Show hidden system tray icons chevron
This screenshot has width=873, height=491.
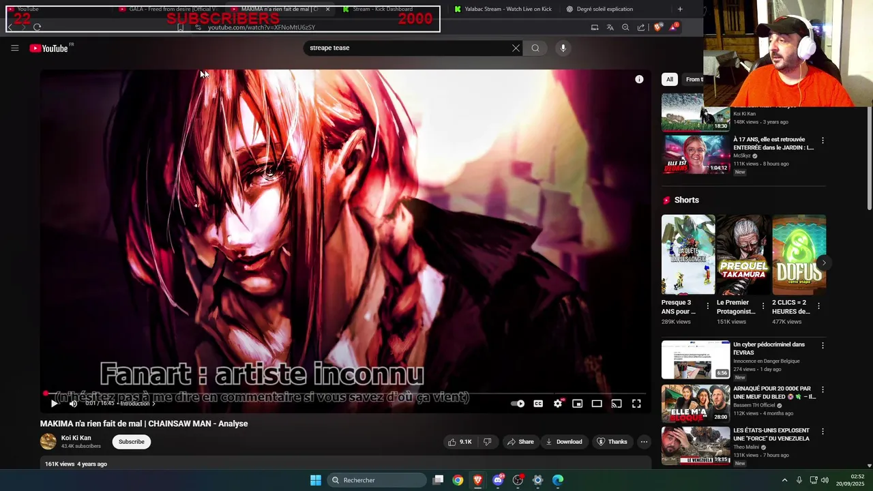tap(784, 480)
